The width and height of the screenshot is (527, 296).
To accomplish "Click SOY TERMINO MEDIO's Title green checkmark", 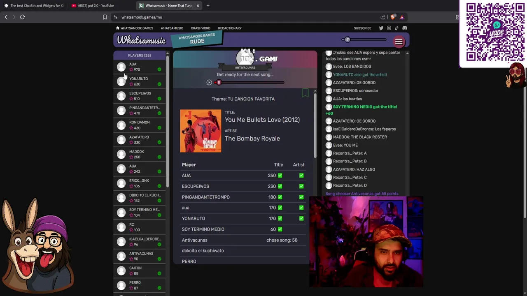I will point(280,229).
